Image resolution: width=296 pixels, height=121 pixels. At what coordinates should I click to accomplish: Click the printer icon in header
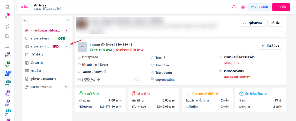click(x=243, y=7)
